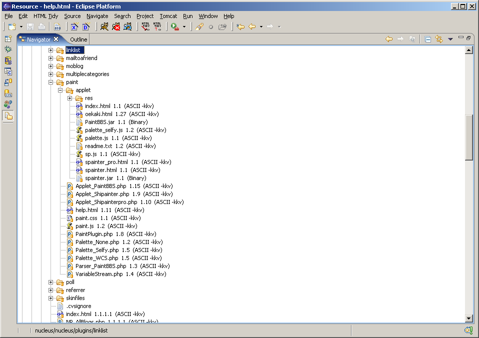This screenshot has width=479, height=338.
Task: Expand the poll folder
Action: [x=50, y=282]
